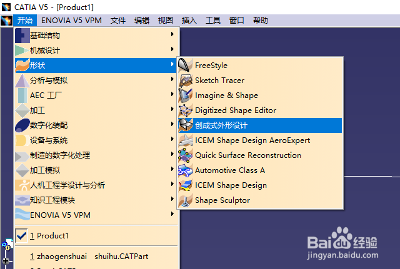400x269 pixels.
Task: Expand the 设备与系统 submenu arrow
Action: (x=172, y=139)
